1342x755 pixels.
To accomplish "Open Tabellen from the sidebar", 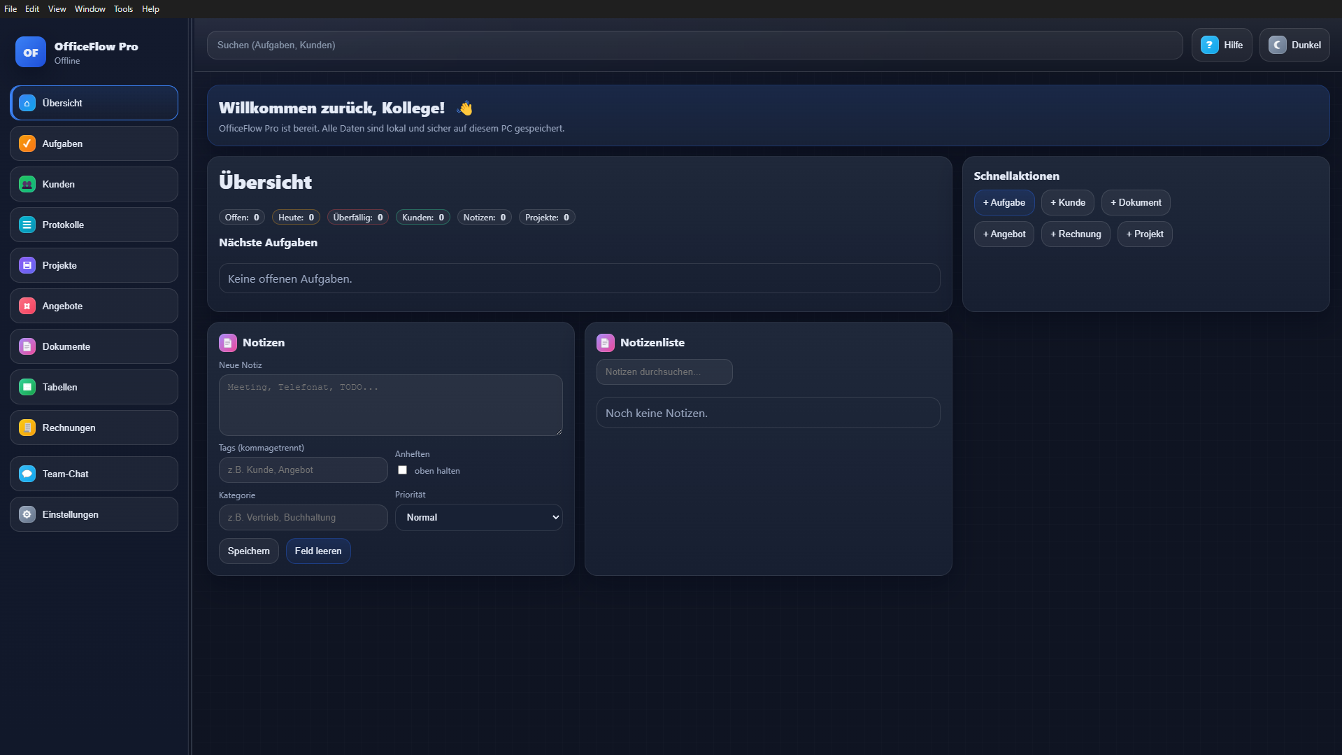I will [94, 387].
